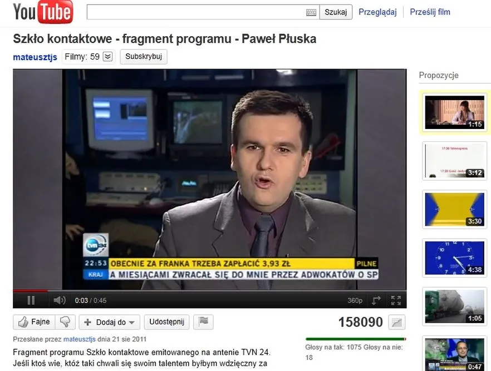This screenshot has height=371, width=491.
Task: Like the video with Fajne button
Action: click(x=34, y=322)
